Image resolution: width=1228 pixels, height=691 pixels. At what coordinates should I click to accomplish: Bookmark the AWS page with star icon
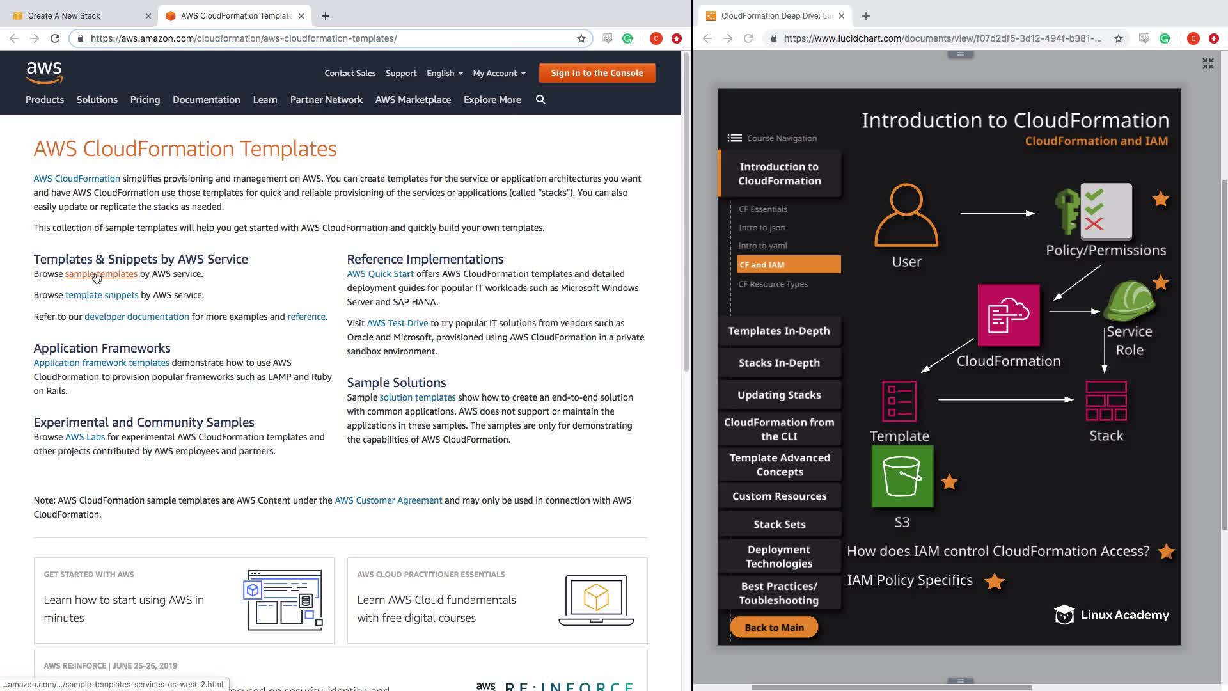click(581, 38)
